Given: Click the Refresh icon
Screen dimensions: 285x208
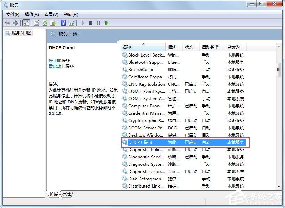Looking at the screenshot, I should [45, 23].
